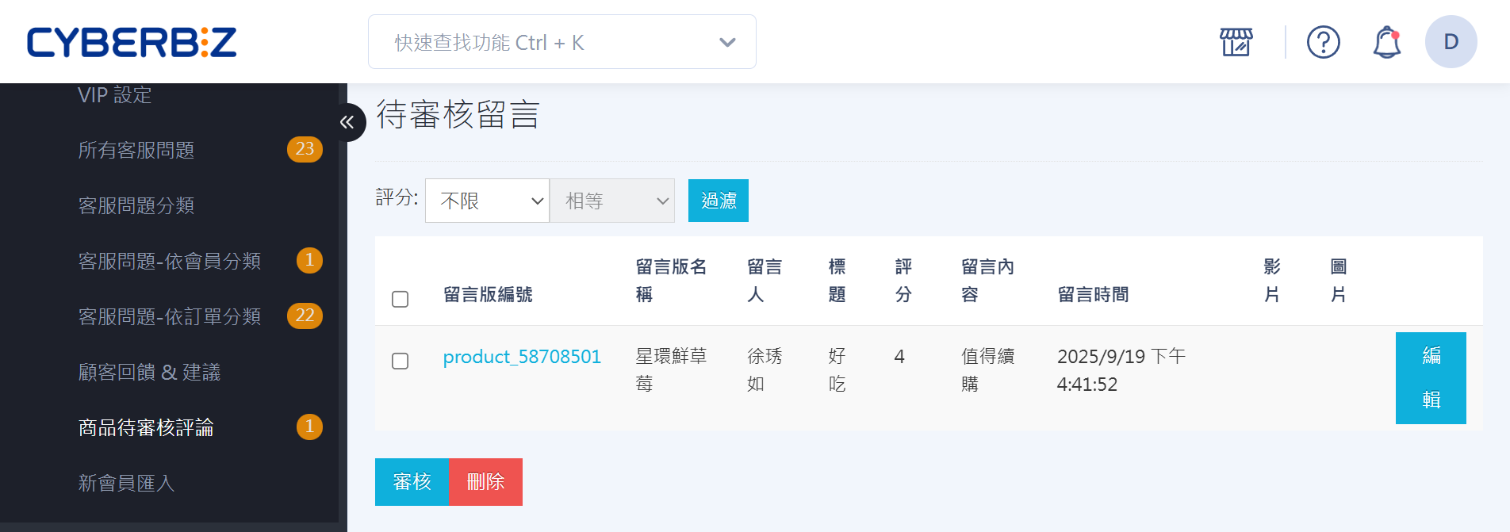Click the 留言時間 column header
1510x532 pixels.
pos(1094,295)
